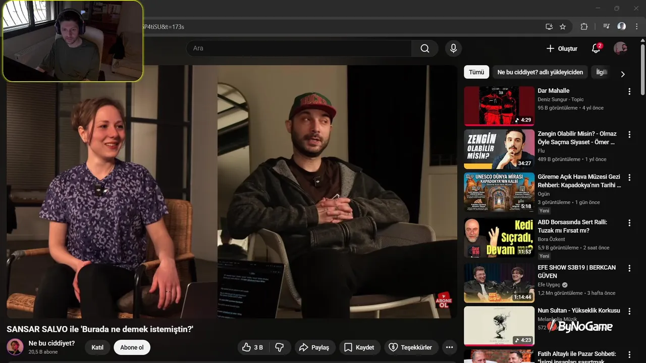Click the '20,5 B abone' subscriber count
Screen dimensions: 646x363
43,352
